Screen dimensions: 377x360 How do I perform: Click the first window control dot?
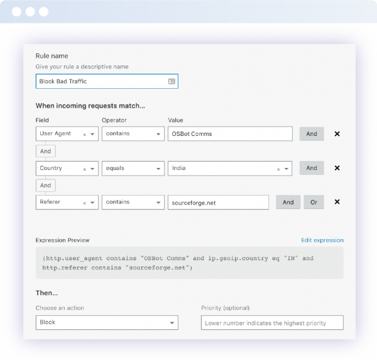(x=16, y=11)
